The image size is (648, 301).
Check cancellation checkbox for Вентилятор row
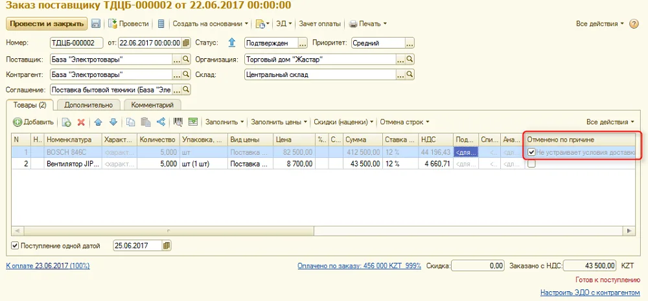pos(531,164)
